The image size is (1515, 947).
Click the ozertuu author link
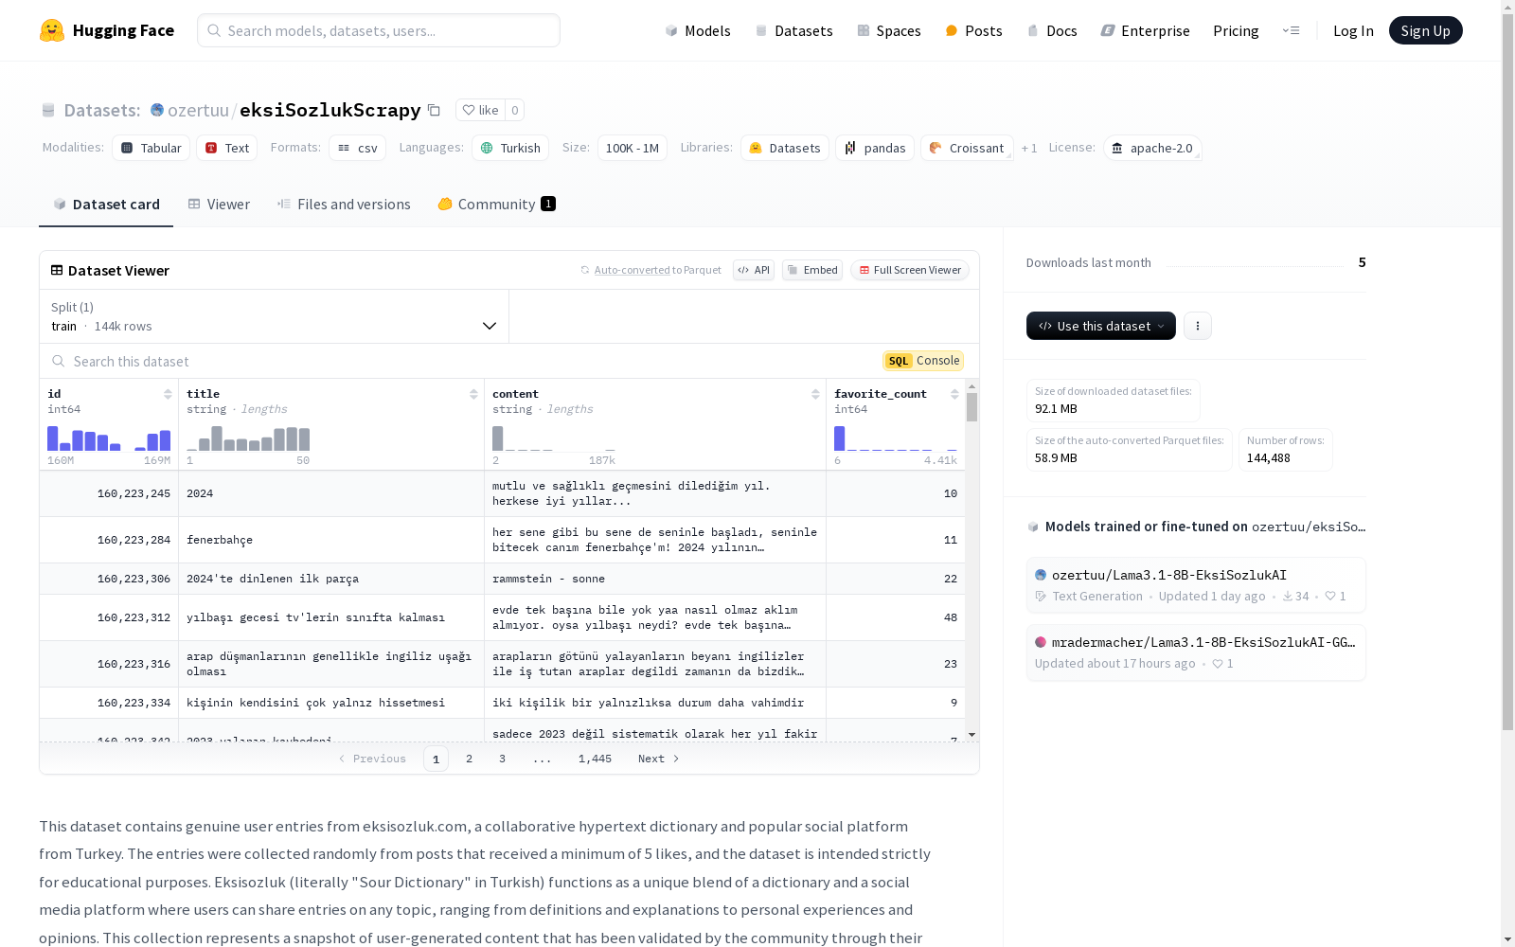coord(198,110)
